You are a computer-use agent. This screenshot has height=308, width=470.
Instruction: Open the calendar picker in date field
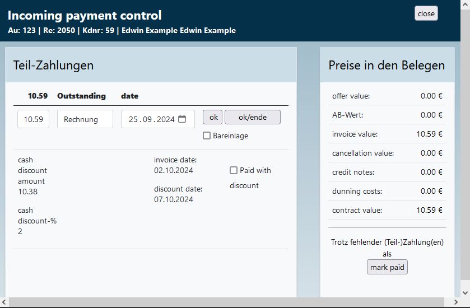coord(182,119)
